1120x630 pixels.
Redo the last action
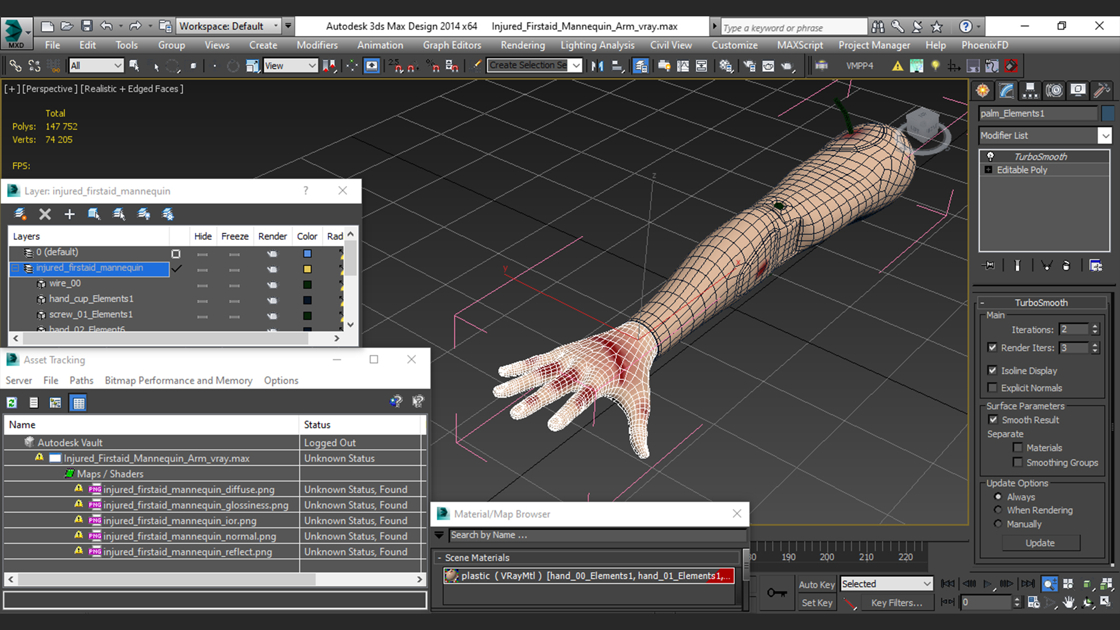pyautogui.click(x=135, y=26)
